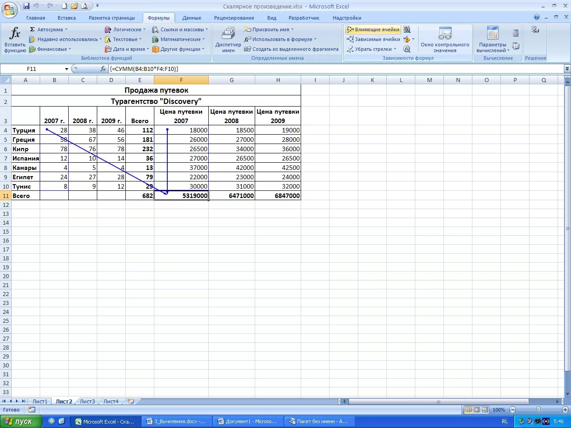
Task: Click the calculate now calculator icon
Action: [x=516, y=33]
